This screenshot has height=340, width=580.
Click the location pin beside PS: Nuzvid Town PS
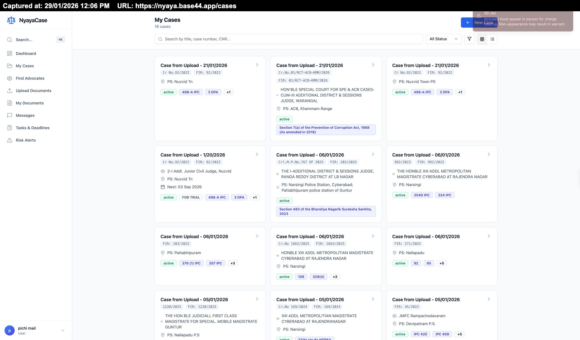394,82
